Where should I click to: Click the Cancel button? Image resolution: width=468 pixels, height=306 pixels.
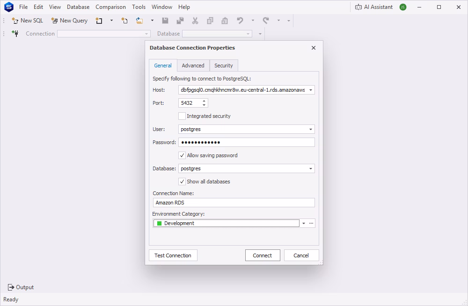[x=301, y=255]
